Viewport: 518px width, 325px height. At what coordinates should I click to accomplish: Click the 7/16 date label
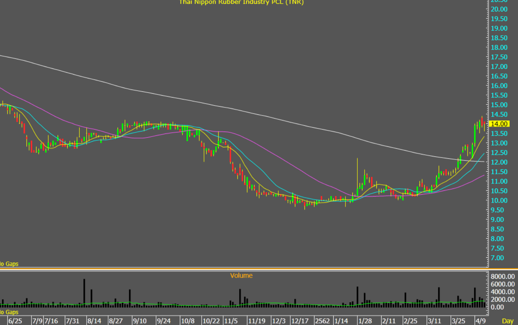[51, 320]
